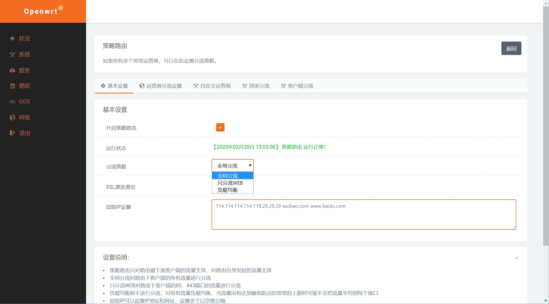This screenshot has width=549, height=304.
Task: Switch to the 基本设置 tab
Action: [x=114, y=86]
